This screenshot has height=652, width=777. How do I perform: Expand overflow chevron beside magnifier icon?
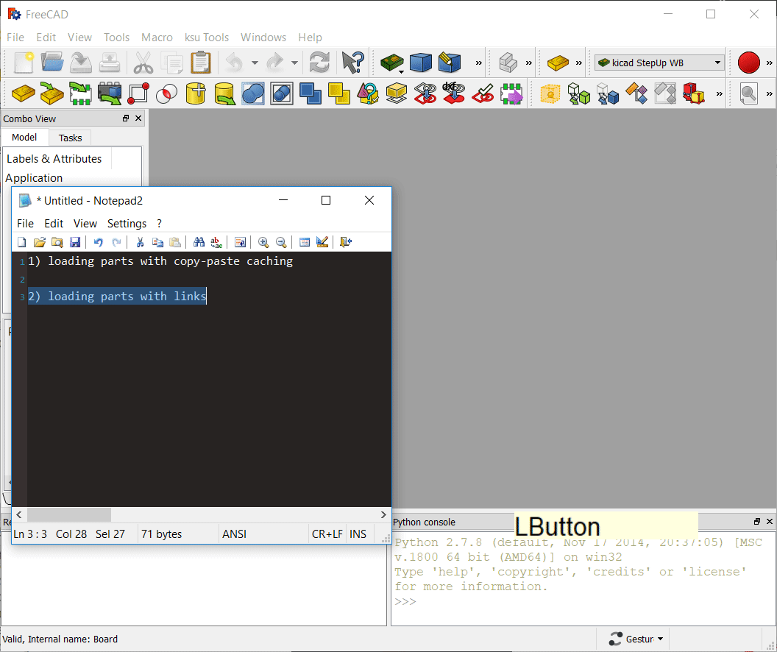[769, 93]
